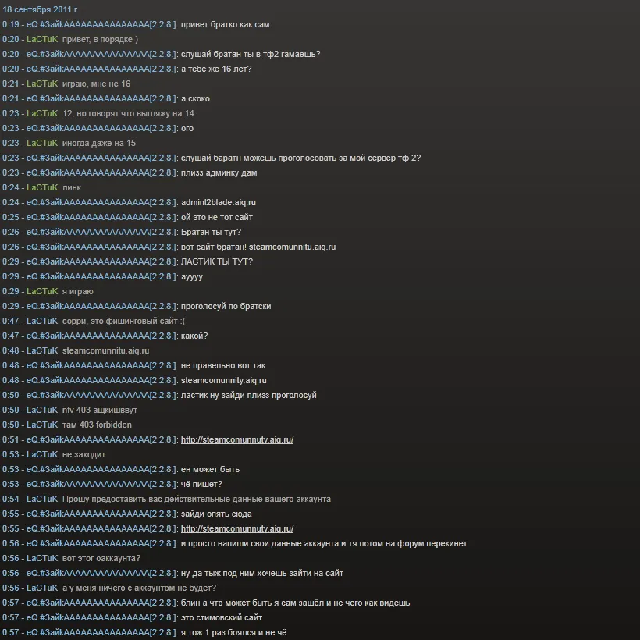Click the message проголосуй по братски
640x640 pixels.
226,306
